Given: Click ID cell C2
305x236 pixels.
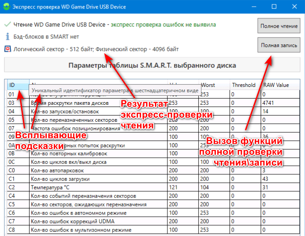Looking at the screenshot, I should coord(18,187).
